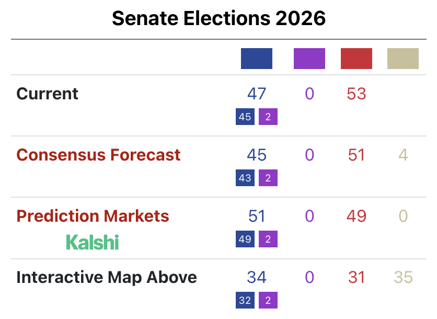Viewport: 437px width, 319px height.
Task: Click the Senate Elections 2026 heading
Action: [218, 19]
